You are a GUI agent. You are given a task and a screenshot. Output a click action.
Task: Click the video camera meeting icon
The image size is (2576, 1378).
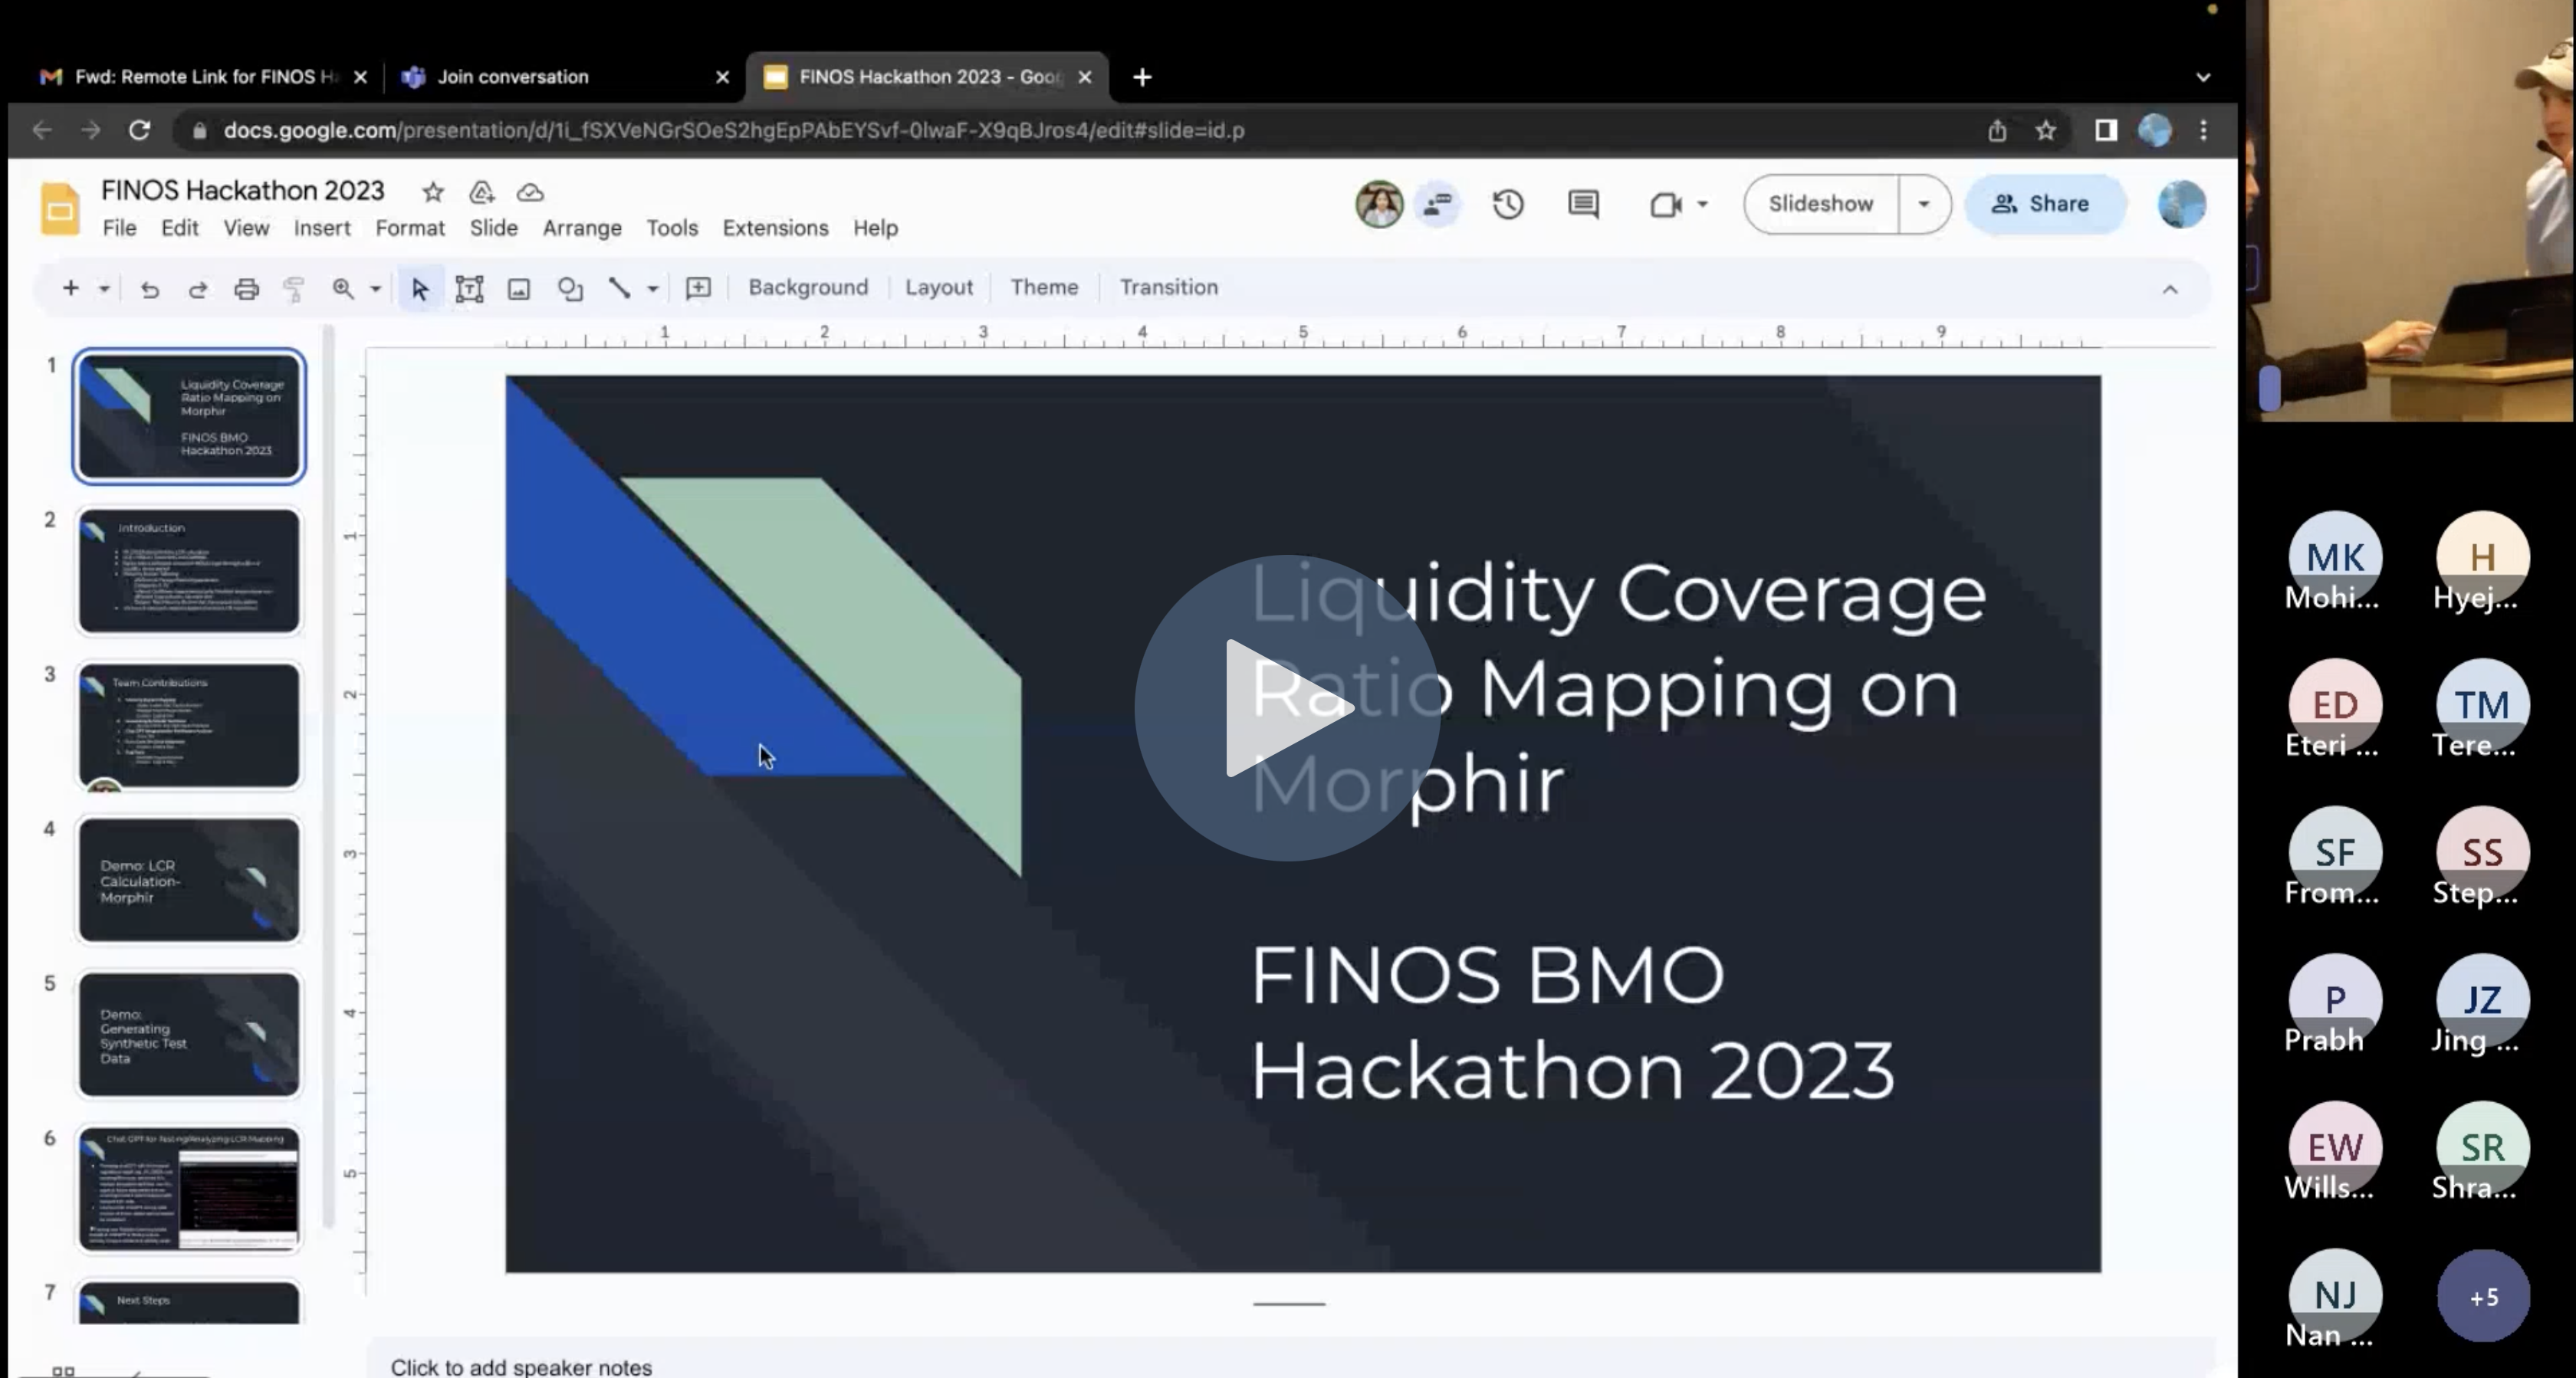(x=1665, y=204)
